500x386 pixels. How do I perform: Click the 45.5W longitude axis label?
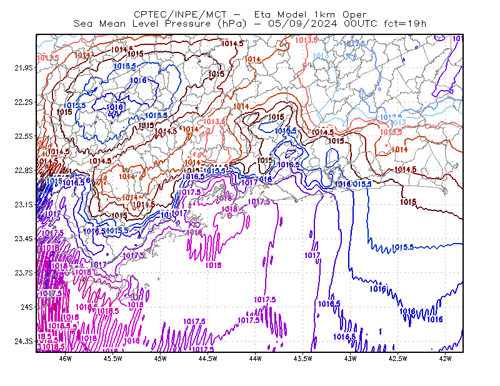pyautogui.click(x=113, y=359)
